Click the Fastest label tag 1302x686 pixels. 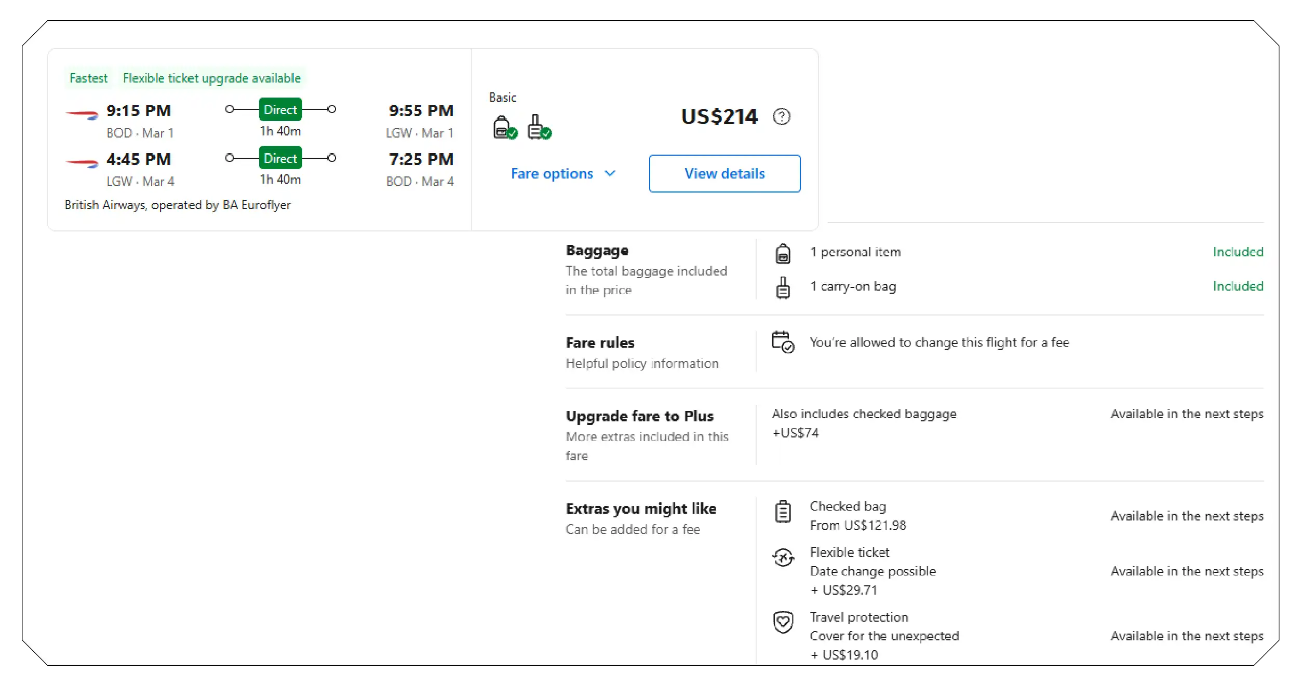88,78
